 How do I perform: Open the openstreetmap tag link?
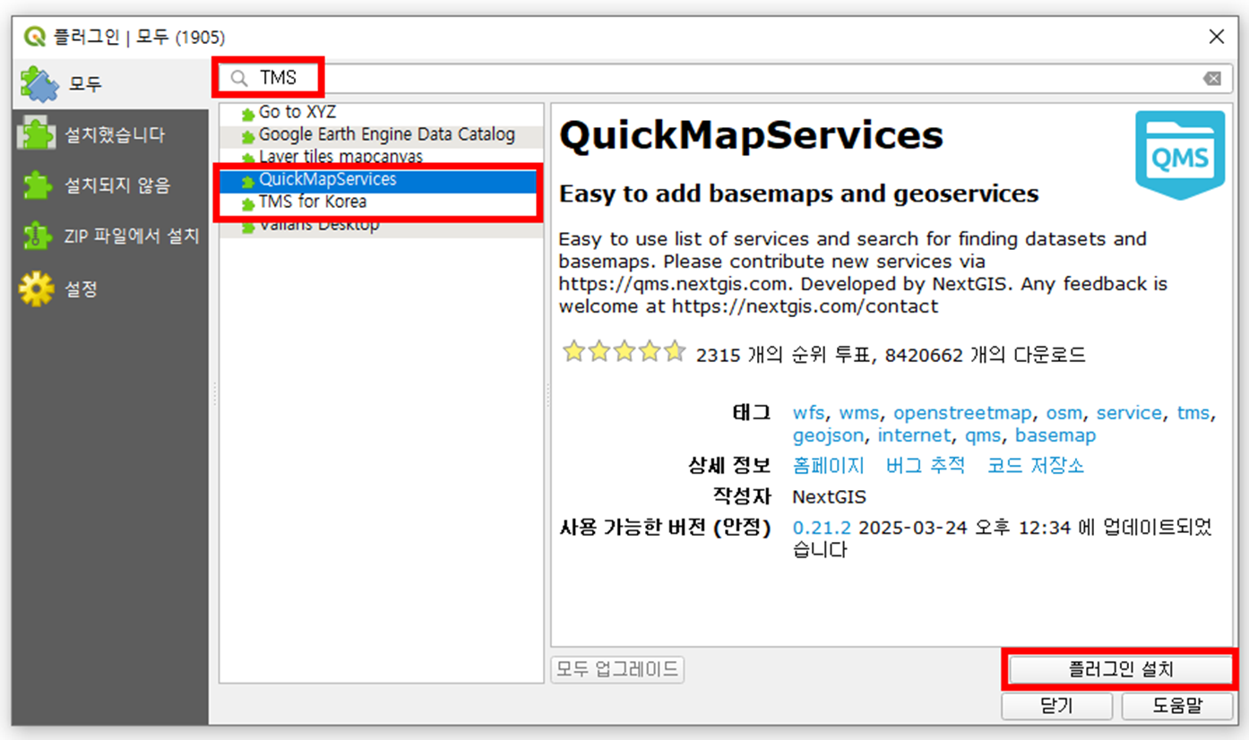pos(962,414)
